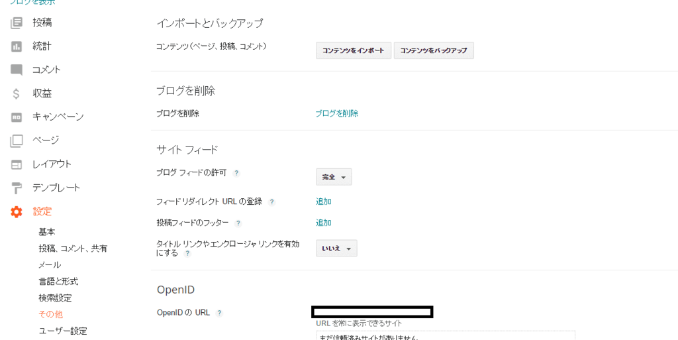Click 追加 for フィード リダイレクト URL
678x340 pixels.
coord(323,201)
